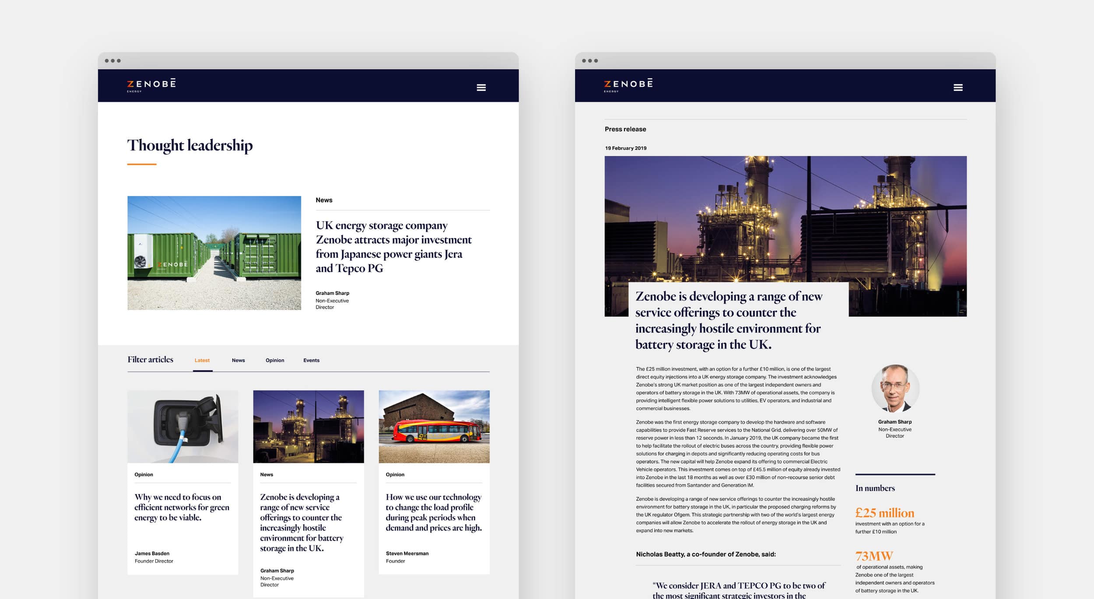Screen dimensions: 1094x599
Task: Click the 'Thought leadership' page heading
Action: coord(190,146)
